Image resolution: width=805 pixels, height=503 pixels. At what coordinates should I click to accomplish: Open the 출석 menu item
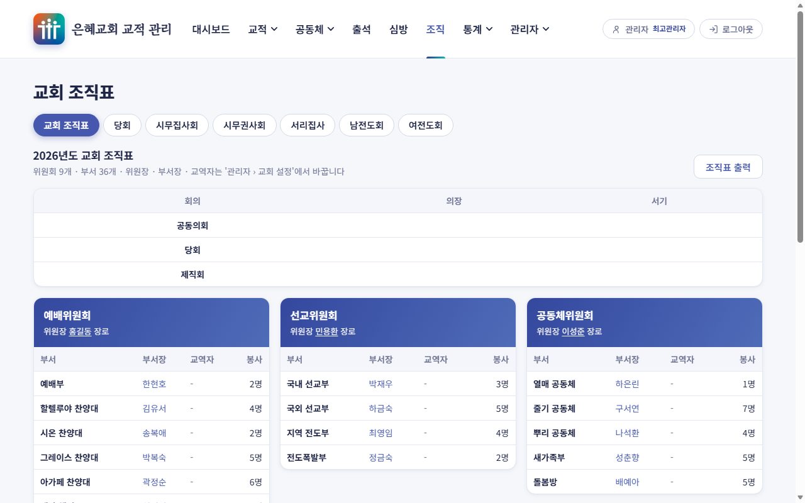[x=361, y=29]
